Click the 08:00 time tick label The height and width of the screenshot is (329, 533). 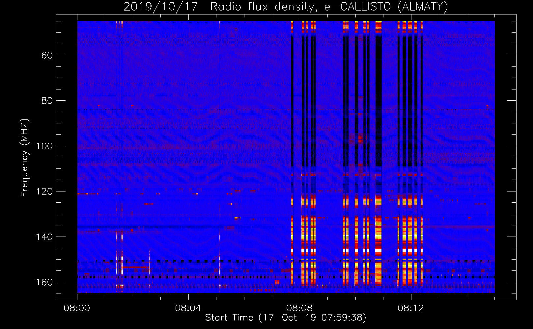point(77,308)
